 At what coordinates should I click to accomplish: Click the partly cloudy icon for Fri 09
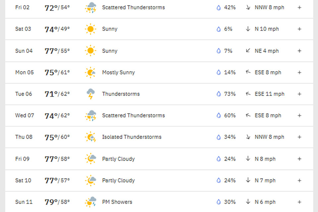90,159
